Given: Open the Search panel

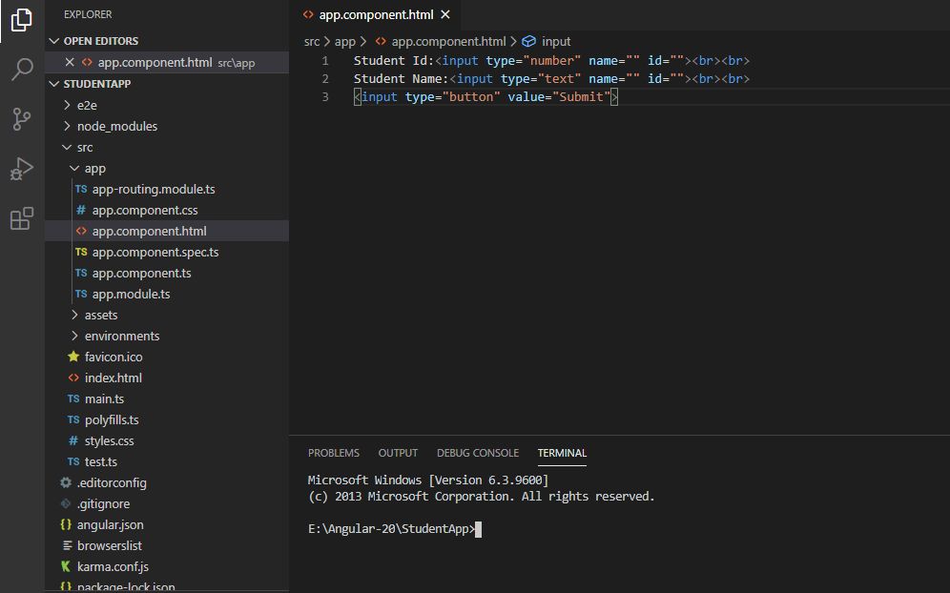Looking at the screenshot, I should click(x=21, y=70).
